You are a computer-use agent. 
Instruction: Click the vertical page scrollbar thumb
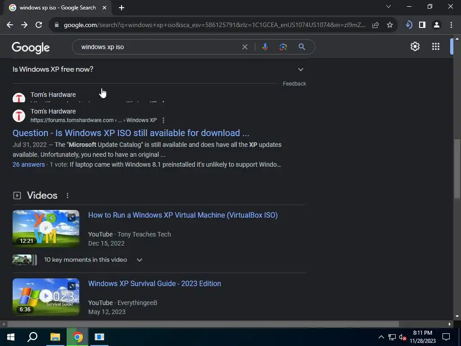click(457, 168)
